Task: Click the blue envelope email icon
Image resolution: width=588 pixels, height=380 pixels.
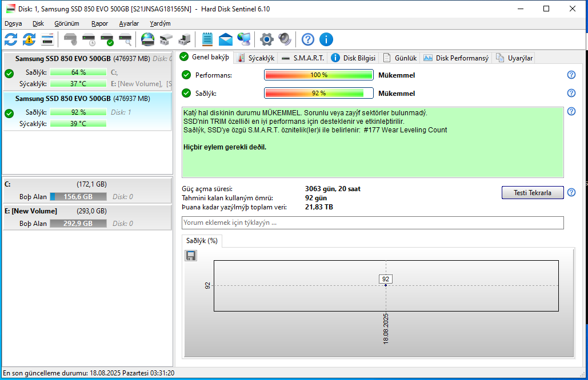Action: pyautogui.click(x=225, y=39)
